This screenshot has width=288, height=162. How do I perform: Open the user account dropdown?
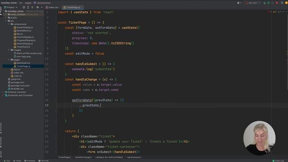tap(239, 3)
